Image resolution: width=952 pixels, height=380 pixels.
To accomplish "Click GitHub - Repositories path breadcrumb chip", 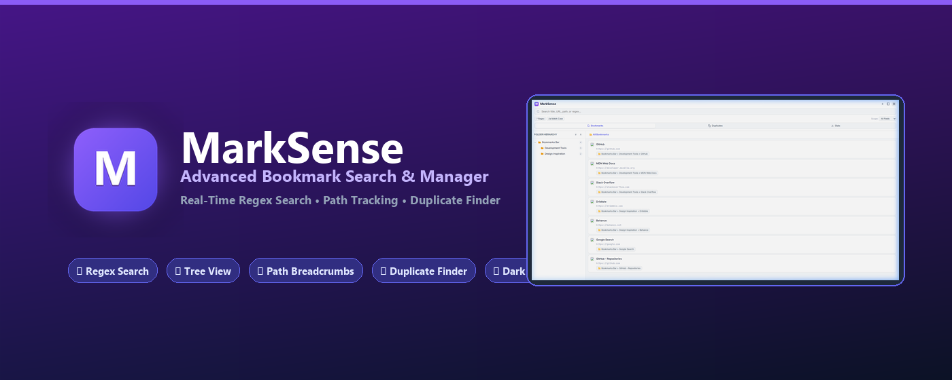I will click(x=619, y=268).
